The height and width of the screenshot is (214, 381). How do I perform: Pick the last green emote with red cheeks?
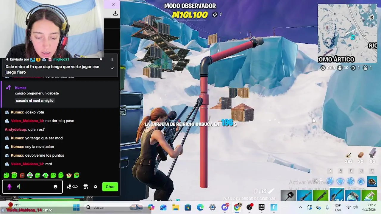click(77, 175)
